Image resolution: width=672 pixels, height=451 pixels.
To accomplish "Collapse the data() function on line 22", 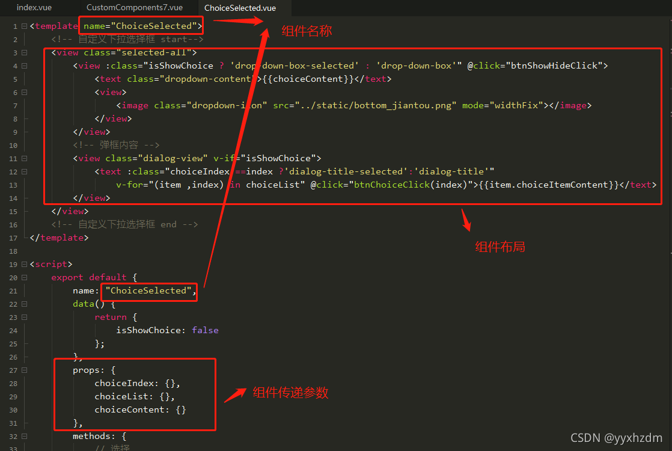I will click(x=25, y=304).
